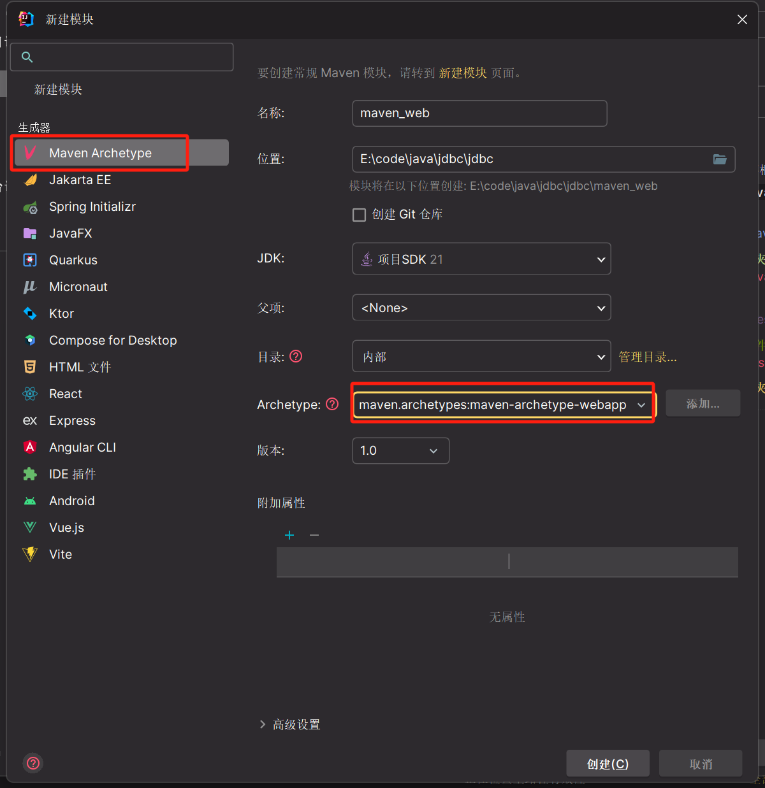The image size is (765, 788).
Task: Click the Maven Archetype generator icon
Action: click(30, 153)
